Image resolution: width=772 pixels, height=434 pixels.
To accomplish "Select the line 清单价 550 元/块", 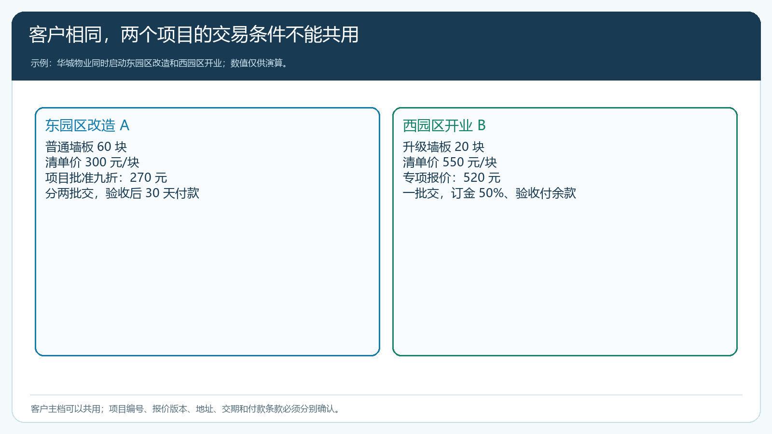I will (450, 162).
